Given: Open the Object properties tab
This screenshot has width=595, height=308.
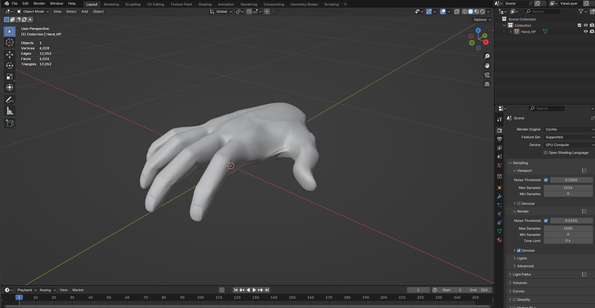Looking at the screenshot, I should 500,188.
